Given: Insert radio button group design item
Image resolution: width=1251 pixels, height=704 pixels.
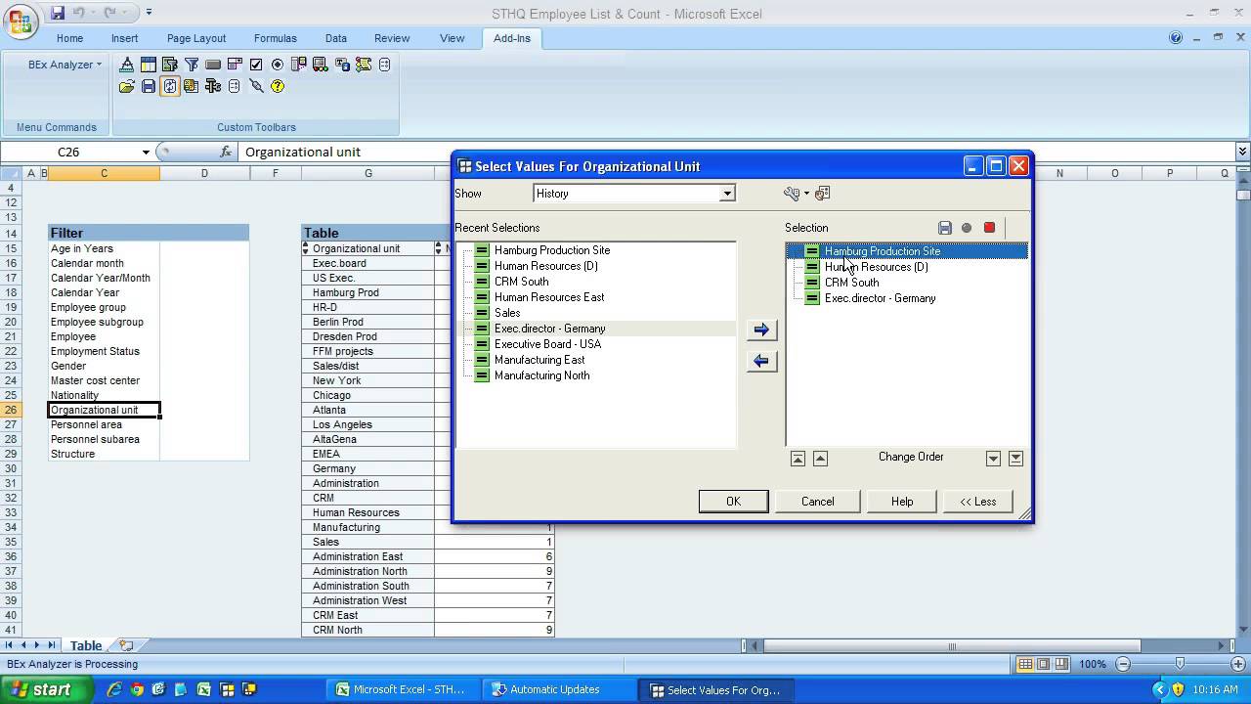Looking at the screenshot, I should click(x=278, y=65).
